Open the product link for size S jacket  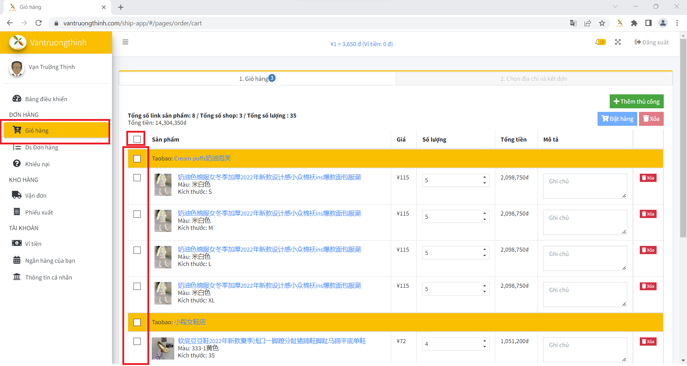pyautogui.click(x=269, y=177)
